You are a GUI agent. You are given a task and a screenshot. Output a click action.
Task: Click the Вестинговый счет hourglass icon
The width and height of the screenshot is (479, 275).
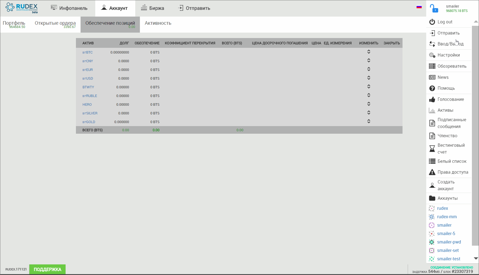(432, 148)
